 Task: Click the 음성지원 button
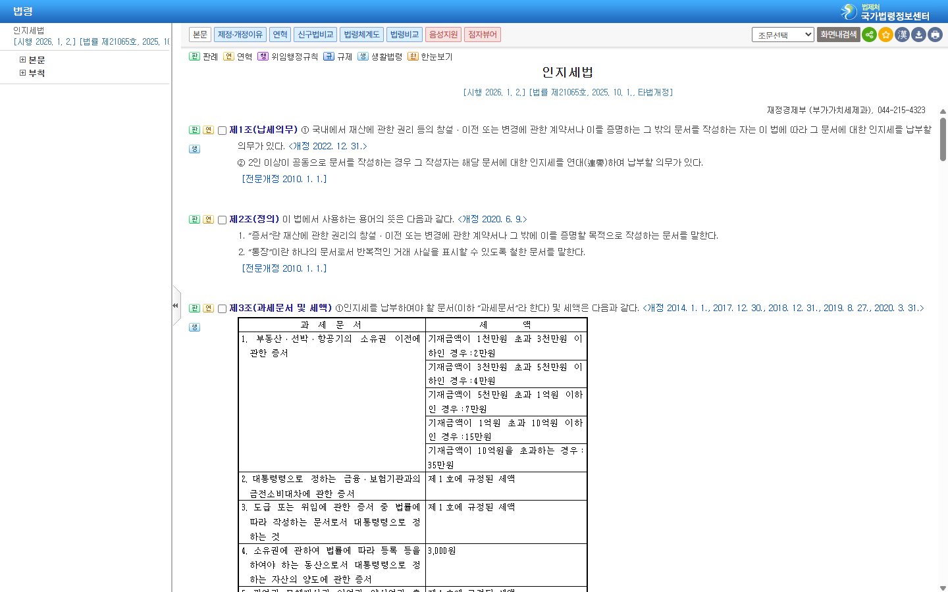coord(443,34)
